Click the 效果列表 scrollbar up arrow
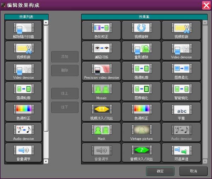The width and height of the screenshot is (212, 179). (x=46, y=23)
